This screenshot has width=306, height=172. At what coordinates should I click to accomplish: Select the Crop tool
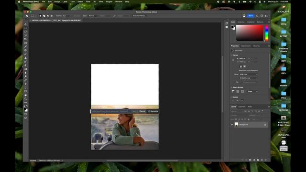pyautogui.click(x=25, y=39)
